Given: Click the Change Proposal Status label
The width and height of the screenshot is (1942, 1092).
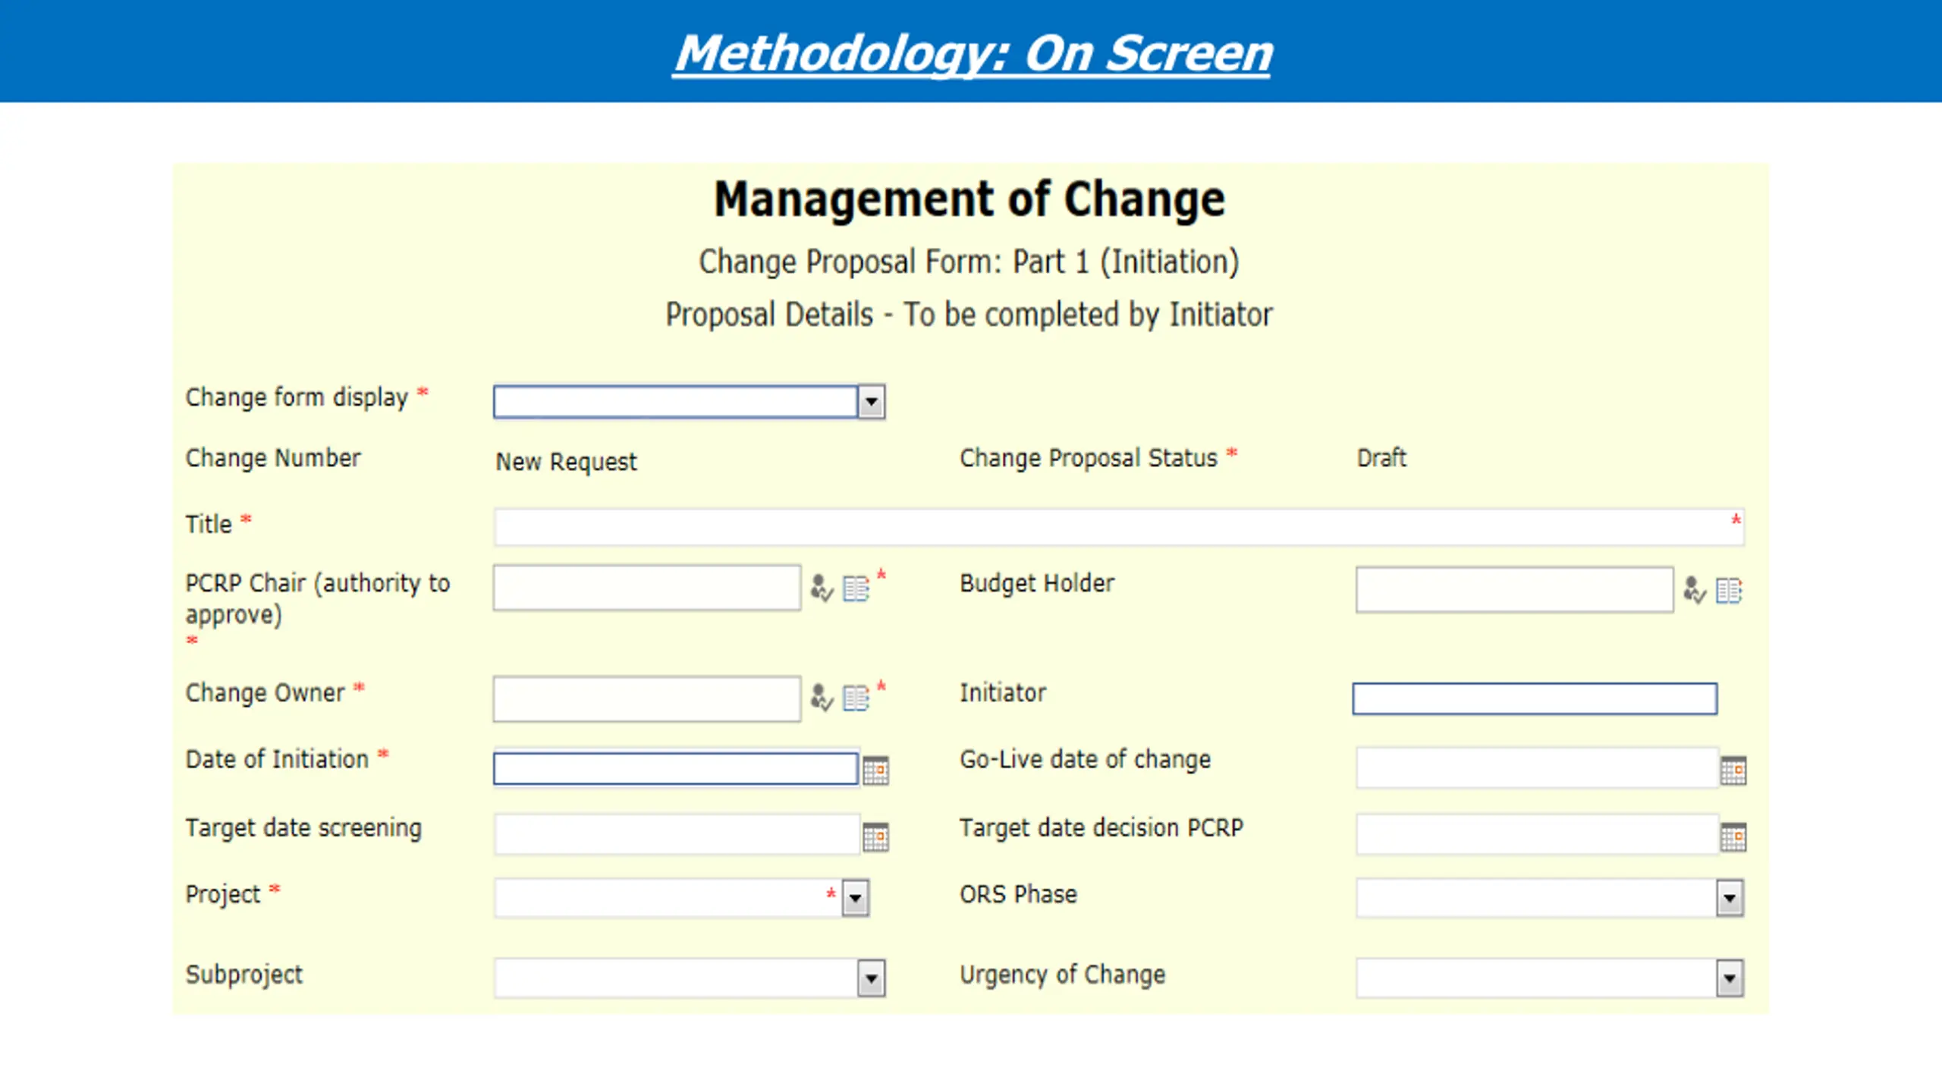Looking at the screenshot, I should coord(1089,458).
